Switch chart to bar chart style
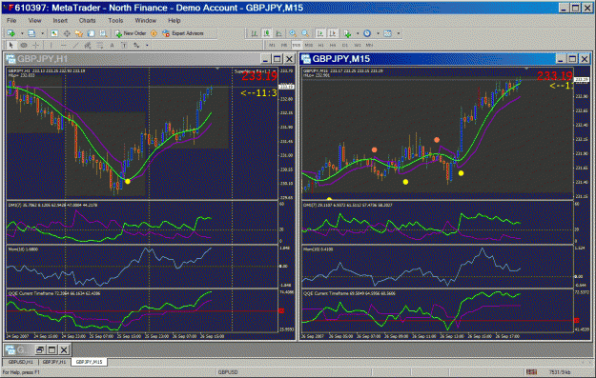 pyautogui.click(x=255, y=33)
